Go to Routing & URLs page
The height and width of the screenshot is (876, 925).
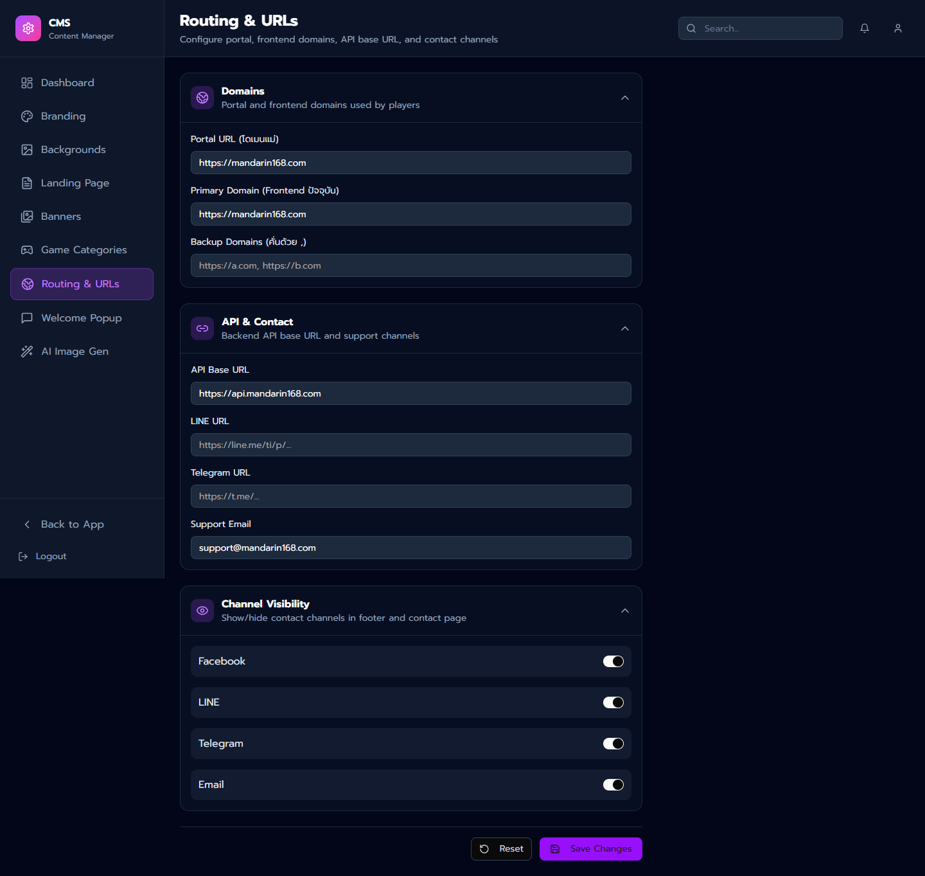click(x=82, y=284)
